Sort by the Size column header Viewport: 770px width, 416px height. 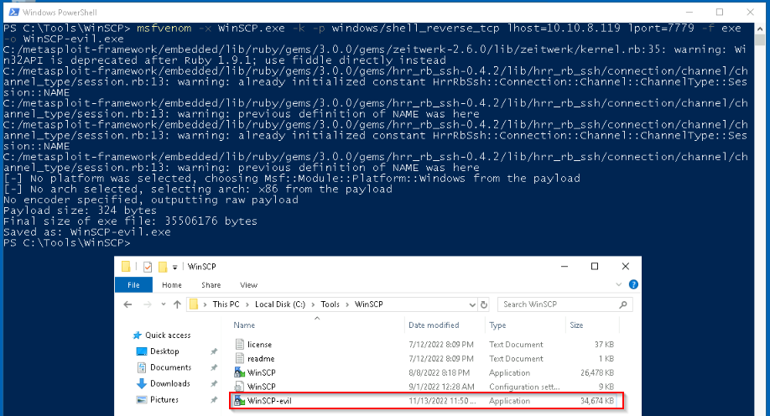(x=576, y=325)
